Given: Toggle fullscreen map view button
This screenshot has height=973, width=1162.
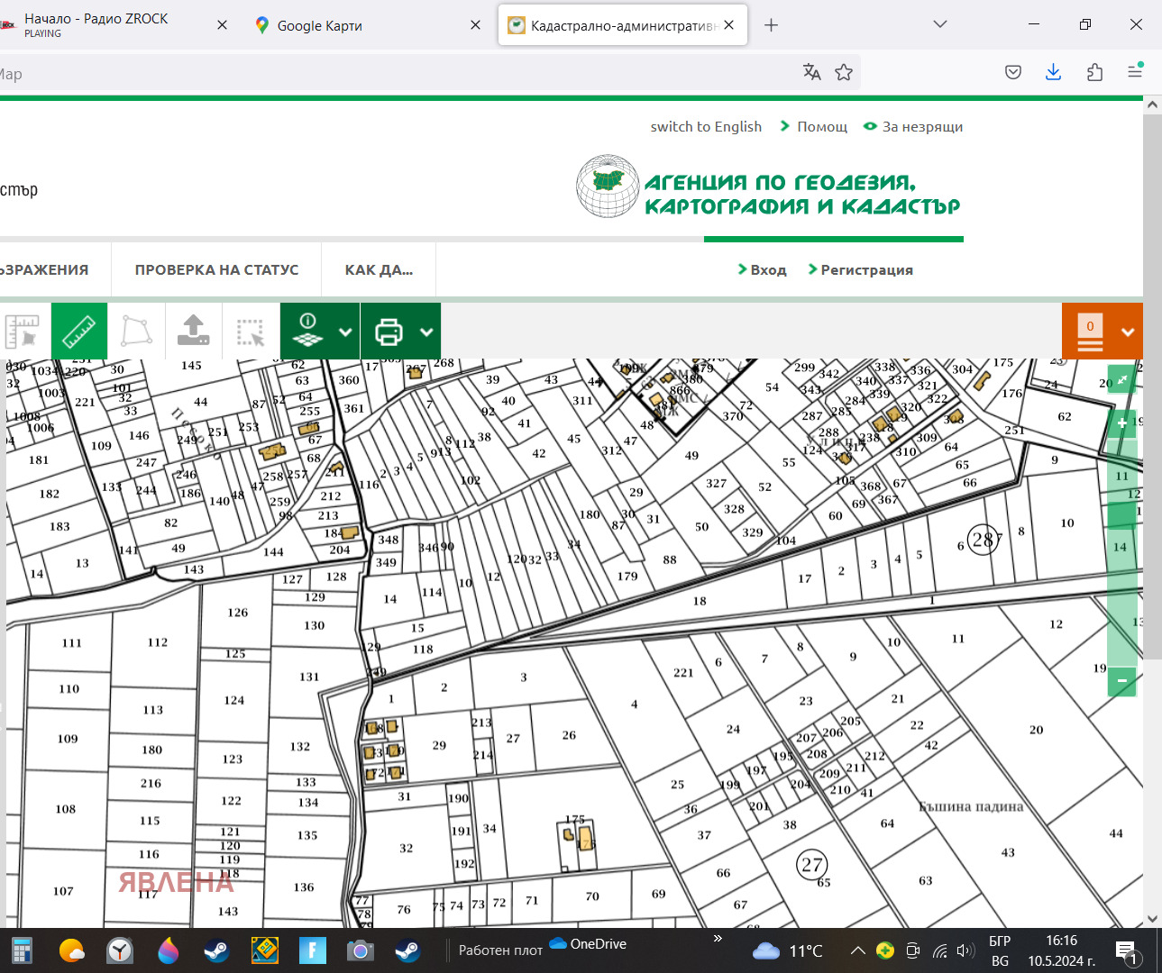Looking at the screenshot, I should point(1121,379).
